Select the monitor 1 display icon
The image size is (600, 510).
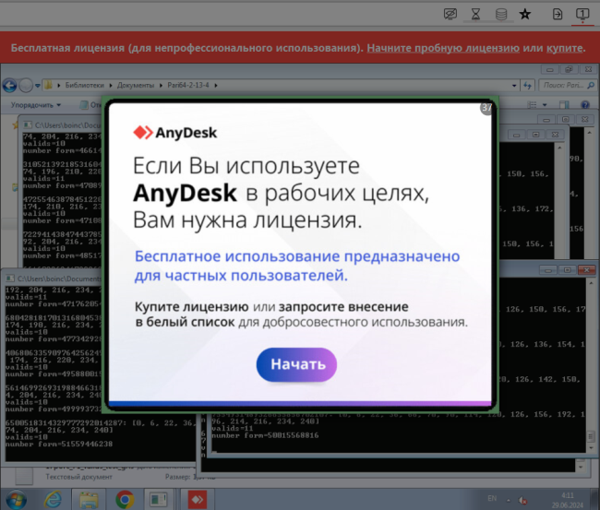tap(582, 15)
